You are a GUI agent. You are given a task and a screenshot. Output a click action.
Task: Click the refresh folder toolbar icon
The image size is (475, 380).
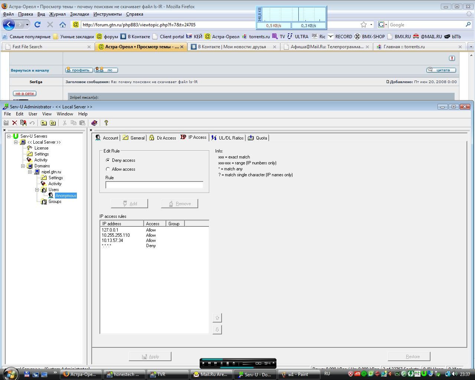pos(53,123)
